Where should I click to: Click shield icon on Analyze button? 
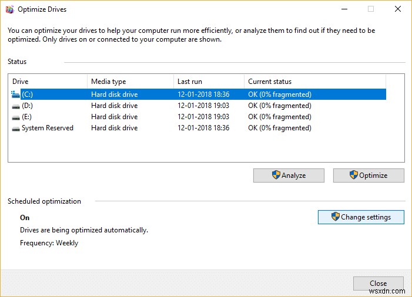tap(276, 175)
